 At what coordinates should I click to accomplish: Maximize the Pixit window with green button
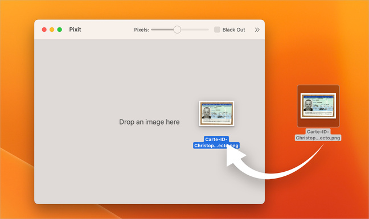pos(60,30)
